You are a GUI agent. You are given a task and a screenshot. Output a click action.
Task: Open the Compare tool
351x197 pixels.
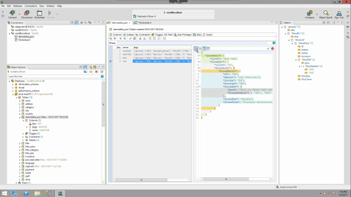[309, 14]
